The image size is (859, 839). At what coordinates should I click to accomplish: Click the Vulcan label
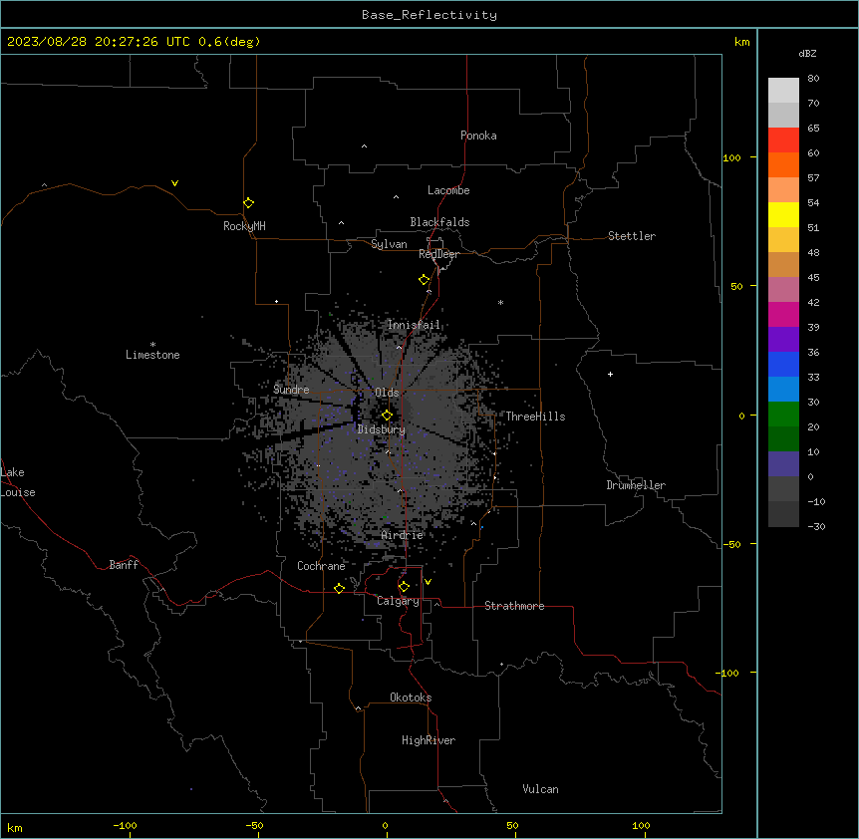click(540, 789)
